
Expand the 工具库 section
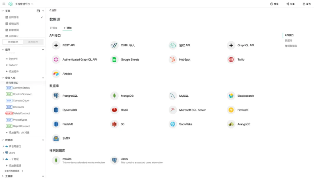pos(3,176)
